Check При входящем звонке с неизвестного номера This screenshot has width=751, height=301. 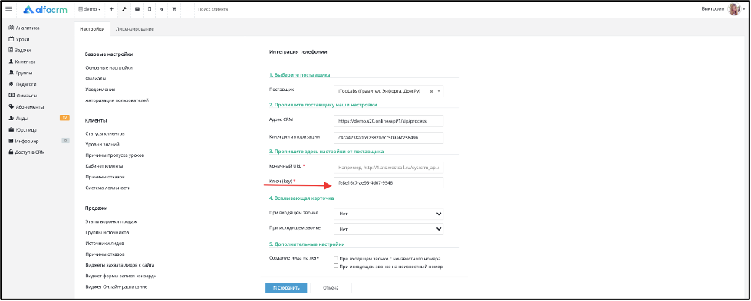(336, 258)
